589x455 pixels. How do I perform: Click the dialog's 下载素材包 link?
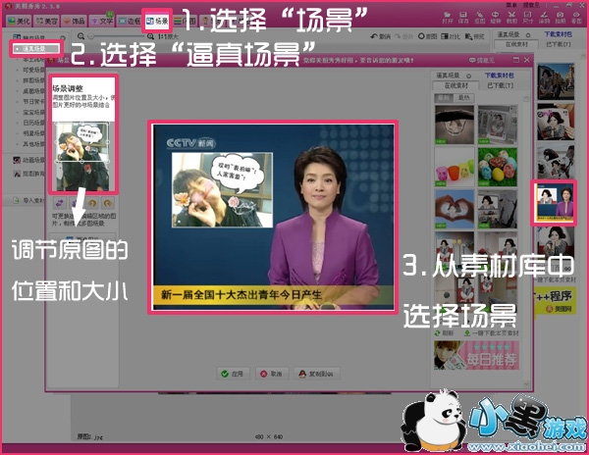point(499,76)
